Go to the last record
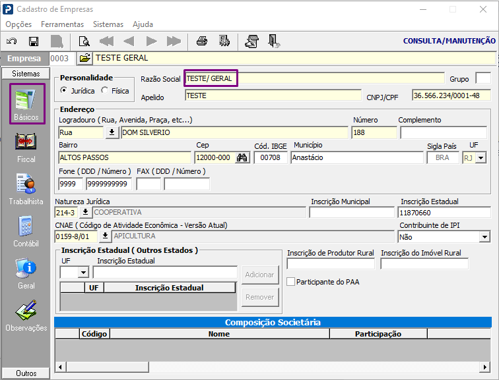 (174, 41)
